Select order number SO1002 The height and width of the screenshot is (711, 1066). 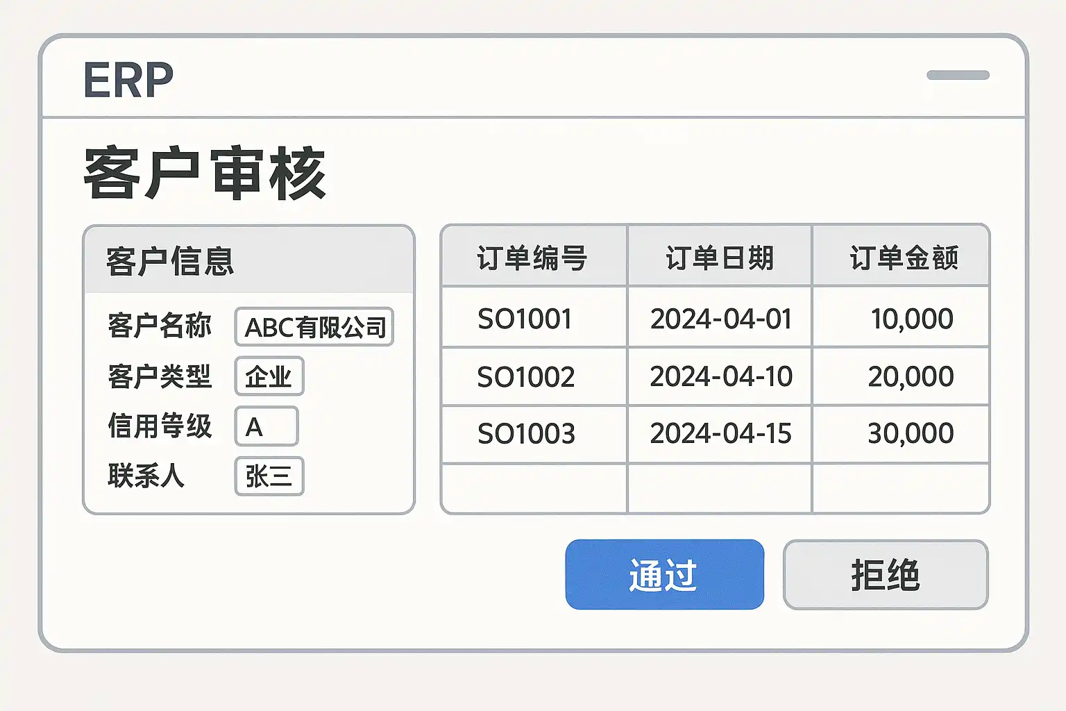[526, 377]
